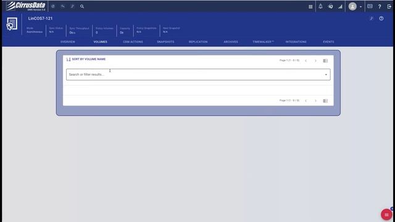Click the refresh icon in top toolbar
This screenshot has height=222, width=395.
click(53, 6)
